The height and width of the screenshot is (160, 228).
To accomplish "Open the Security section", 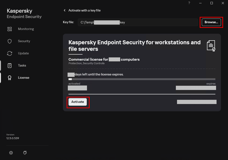I will tap(24, 41).
